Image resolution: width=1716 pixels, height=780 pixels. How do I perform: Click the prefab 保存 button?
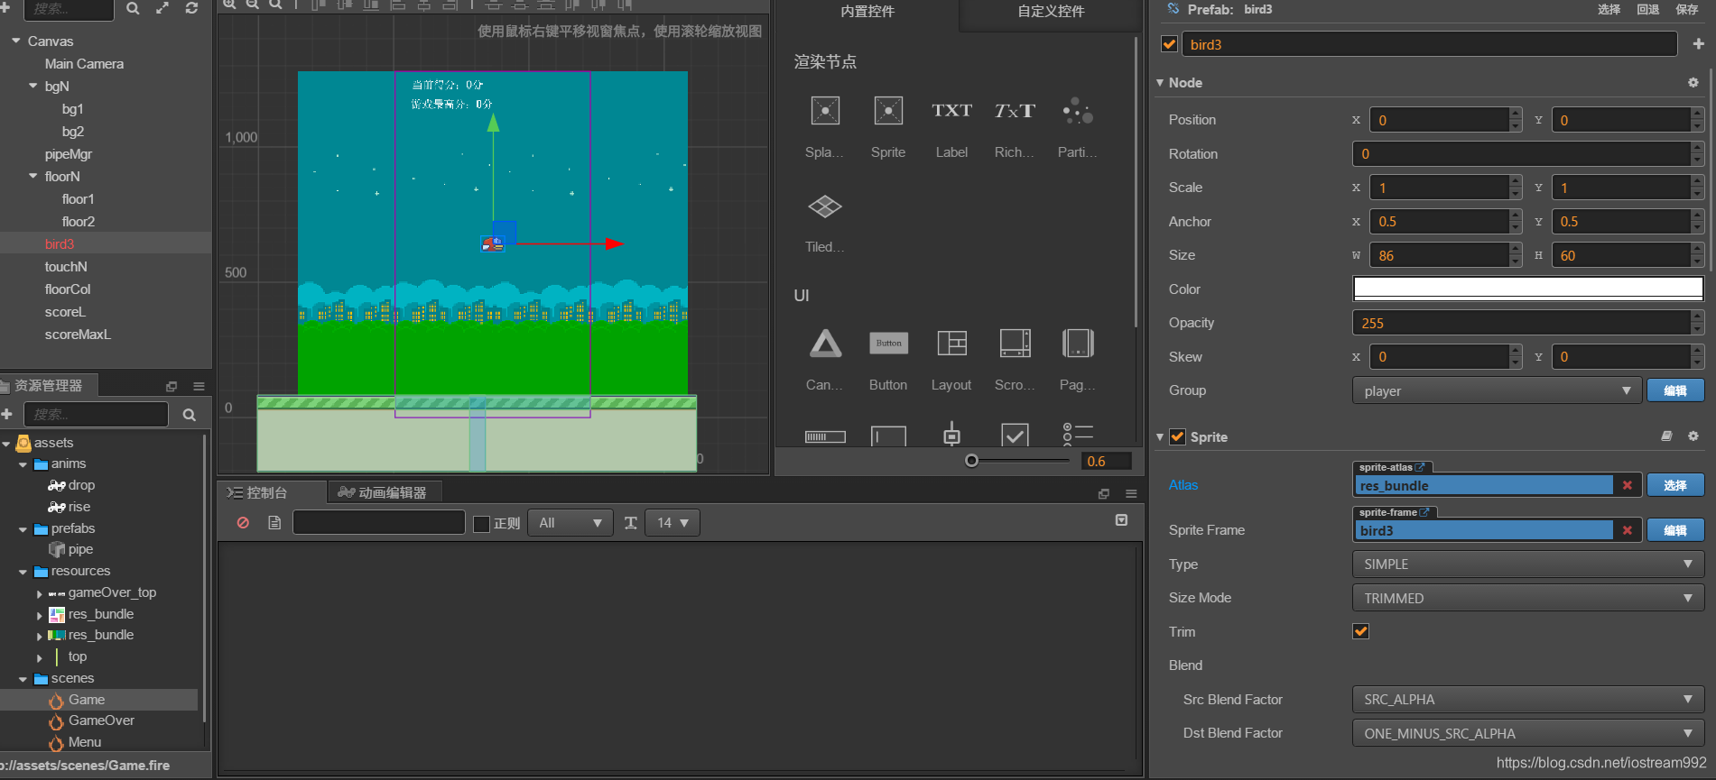[1686, 9]
